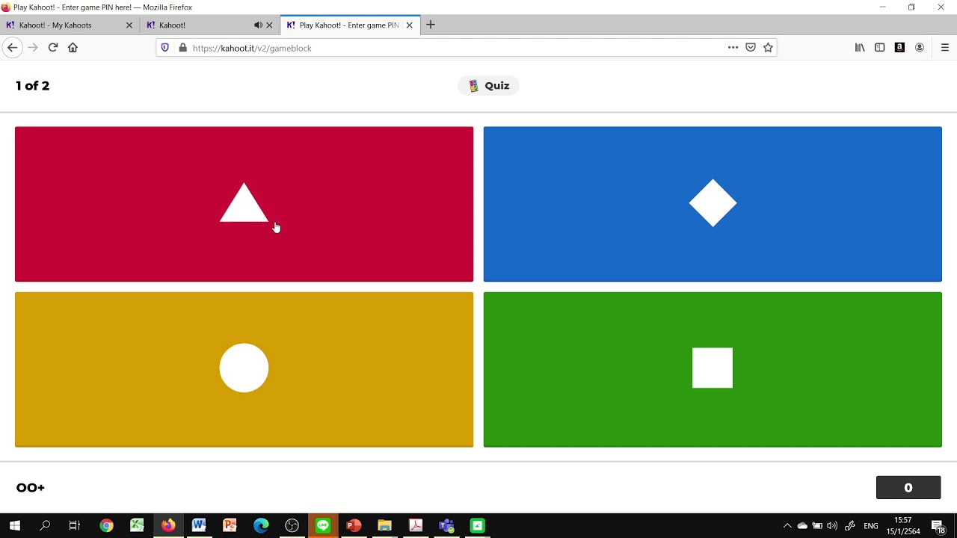Image resolution: width=957 pixels, height=538 pixels.
Task: Open OBS Studio from taskbar
Action: tap(292, 526)
